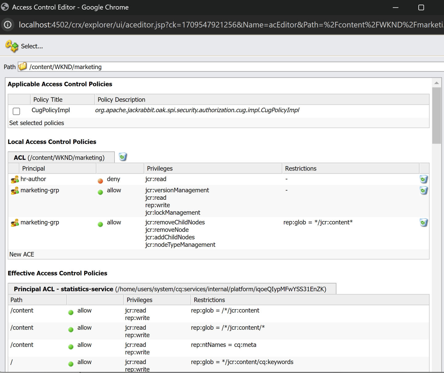Click green allow dot for /*/jcr:content row
Viewport: 444px width, 373px height.
[71, 312]
